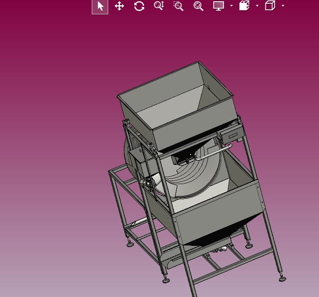Click zoom to fit magnifier

[198, 6]
